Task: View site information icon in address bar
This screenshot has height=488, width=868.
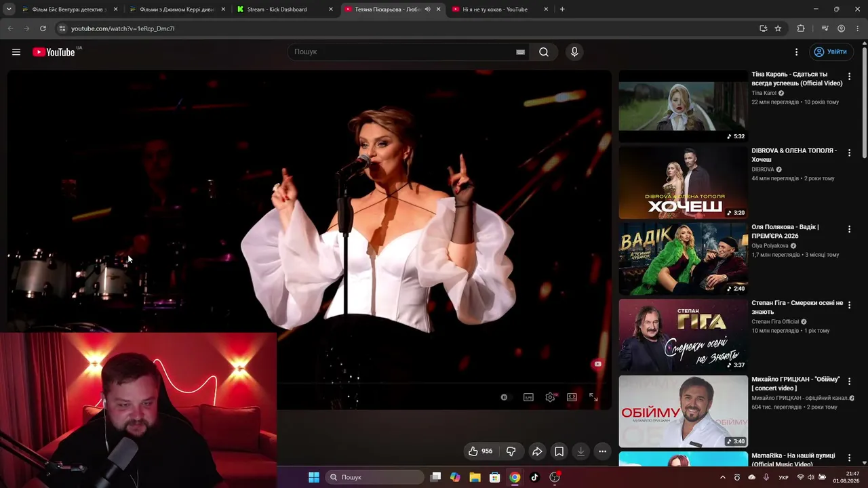Action: coord(62,28)
